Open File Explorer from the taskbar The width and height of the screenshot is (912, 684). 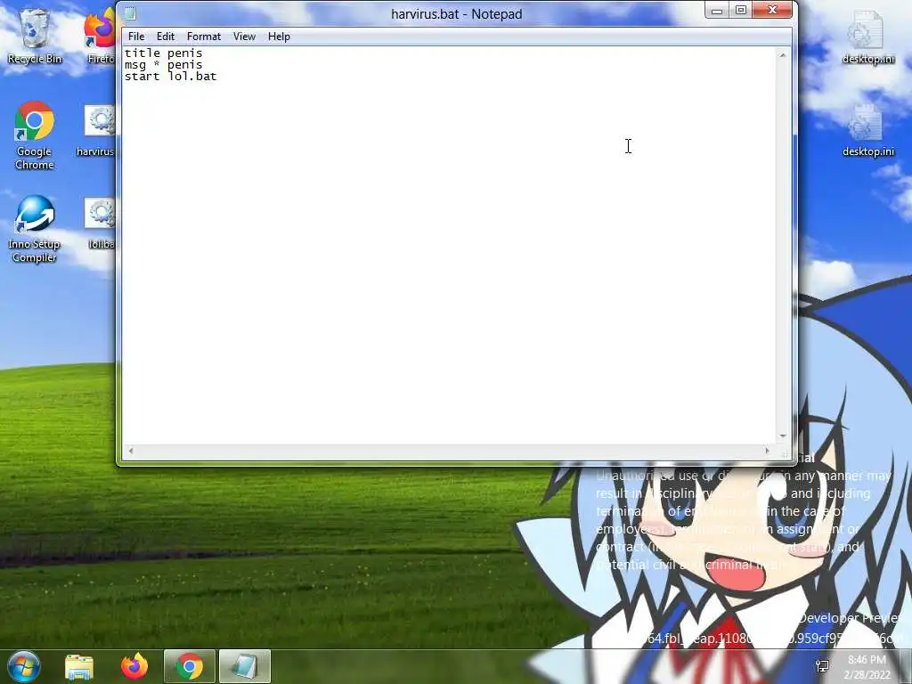79,666
